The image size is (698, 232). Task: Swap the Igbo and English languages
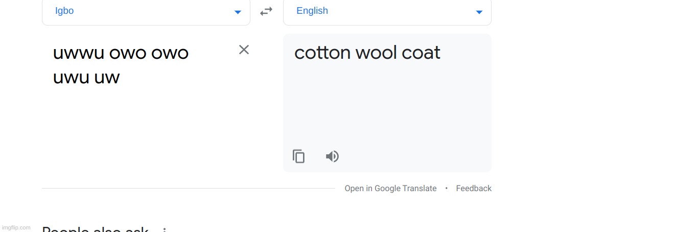click(x=266, y=11)
